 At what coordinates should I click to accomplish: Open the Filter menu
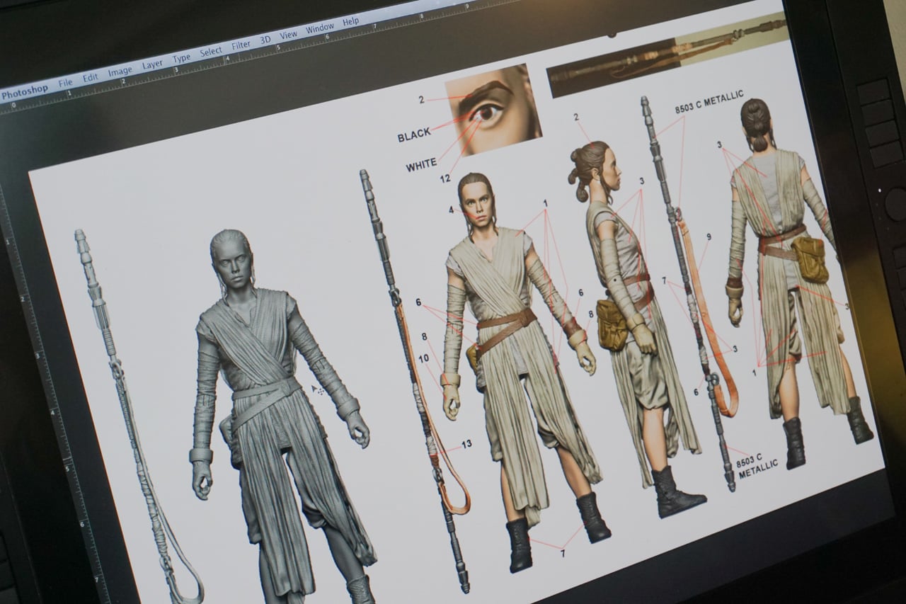[241, 45]
